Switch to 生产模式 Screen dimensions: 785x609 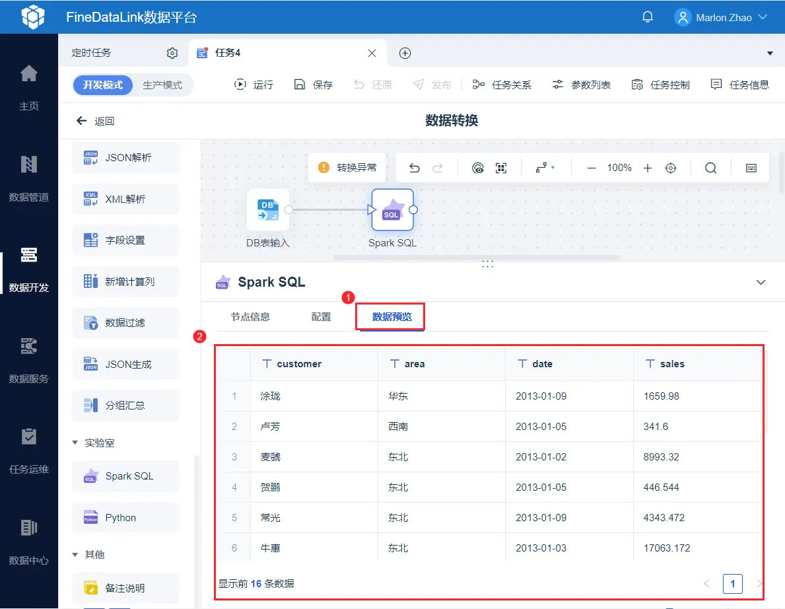162,85
